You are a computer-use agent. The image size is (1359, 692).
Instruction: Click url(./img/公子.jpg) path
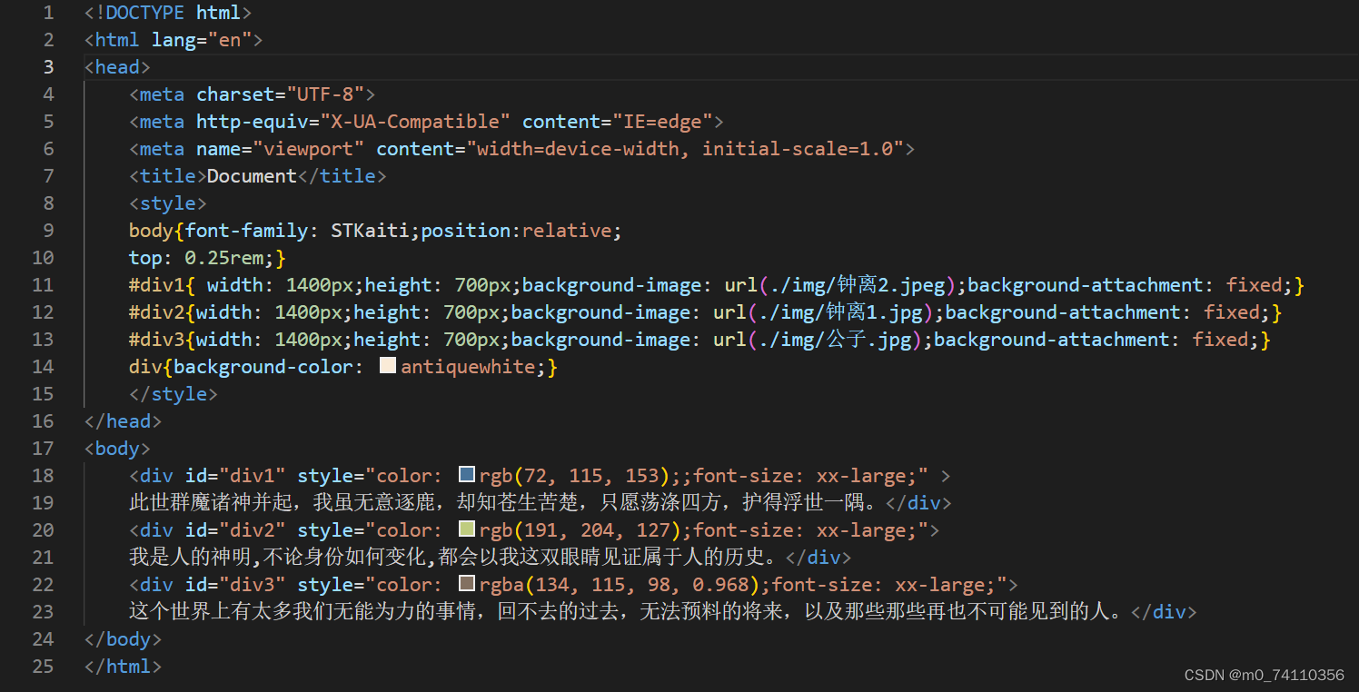[818, 340]
